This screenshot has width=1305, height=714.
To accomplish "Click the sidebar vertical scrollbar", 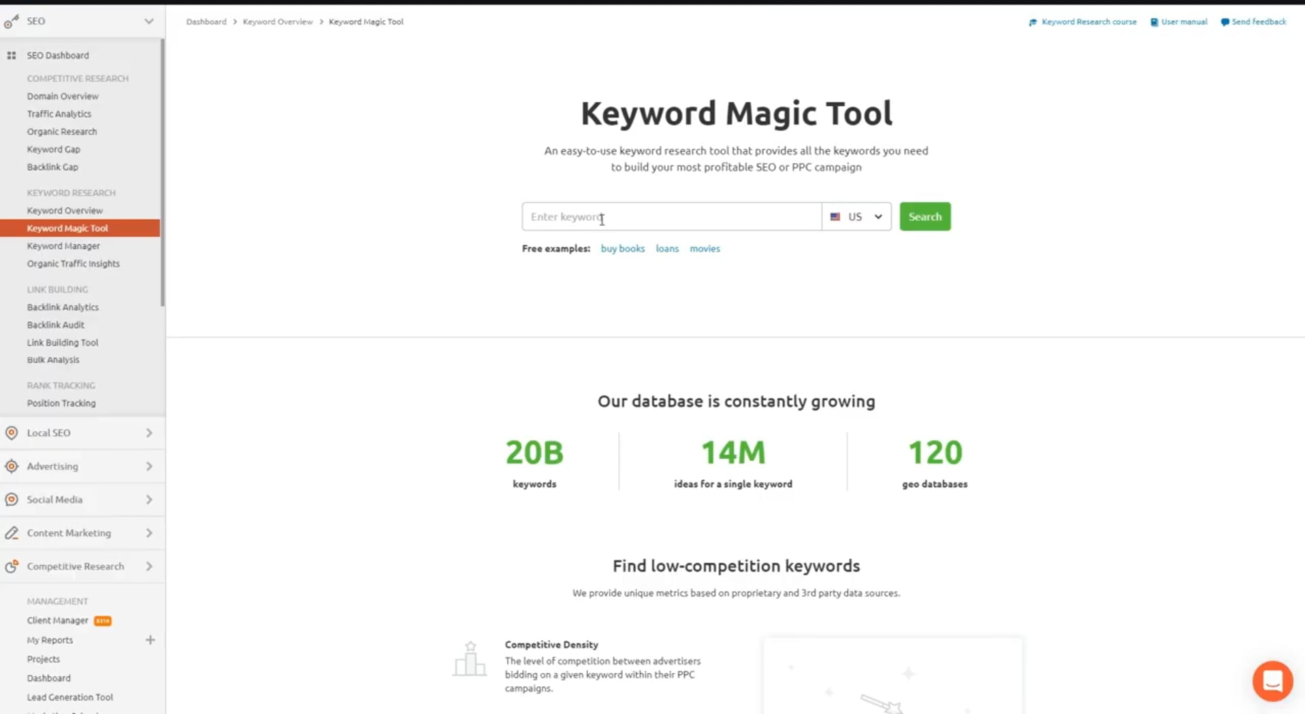I will click(x=163, y=173).
